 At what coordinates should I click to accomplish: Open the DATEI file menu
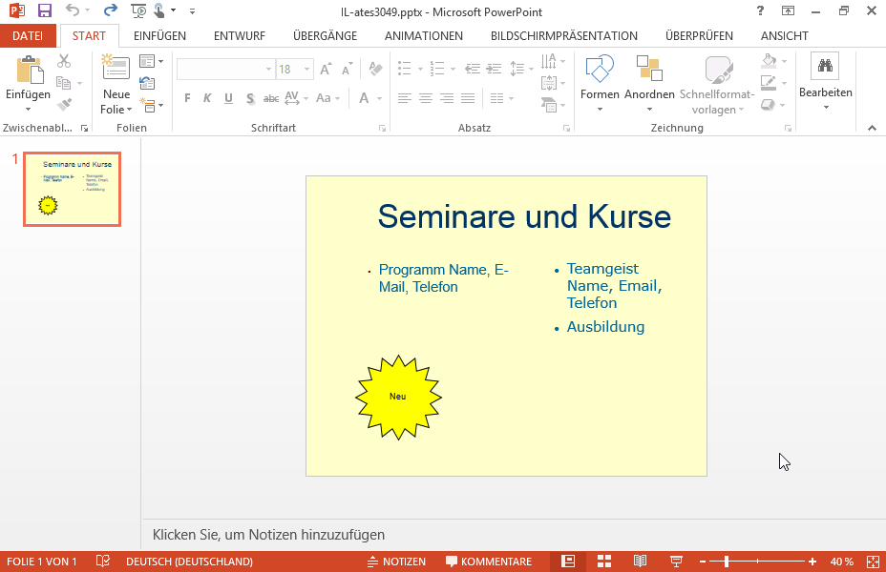click(x=28, y=36)
